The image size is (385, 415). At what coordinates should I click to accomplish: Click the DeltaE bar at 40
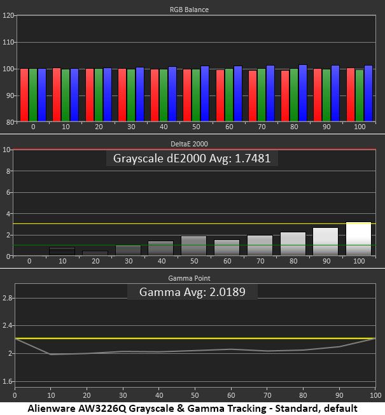(x=160, y=248)
